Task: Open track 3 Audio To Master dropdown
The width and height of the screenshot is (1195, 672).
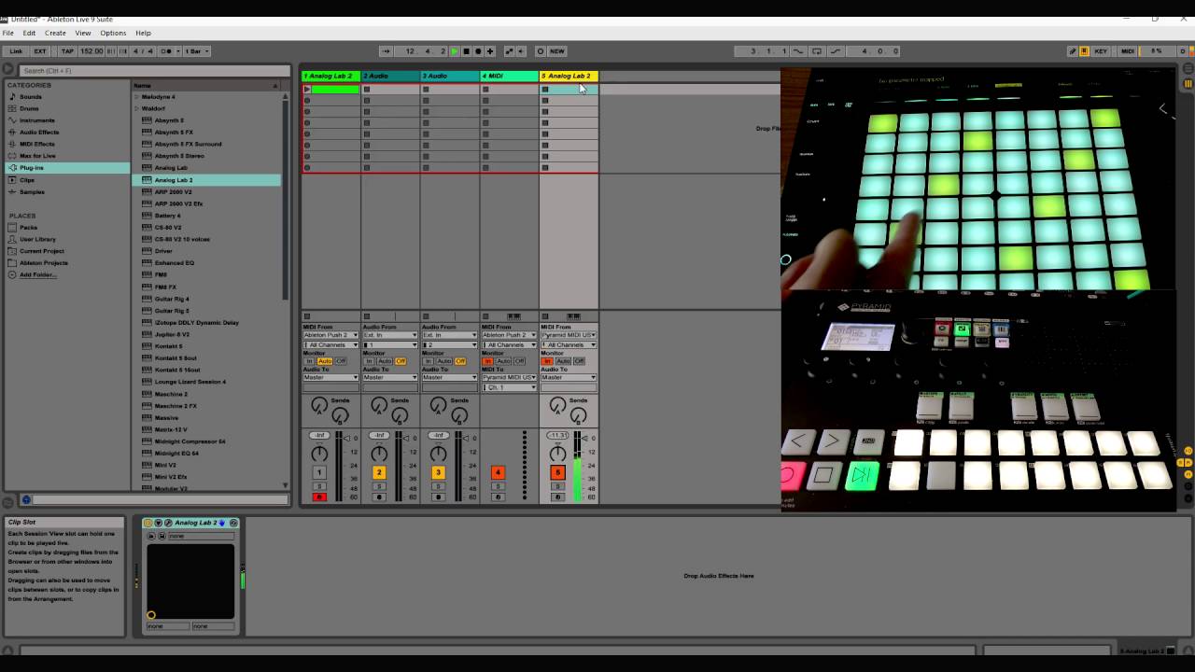Action: [449, 377]
